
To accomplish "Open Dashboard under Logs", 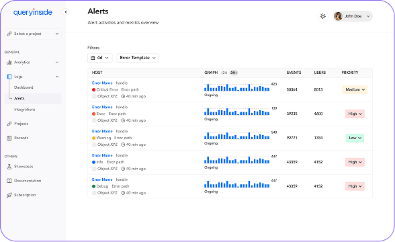I will pos(24,87).
